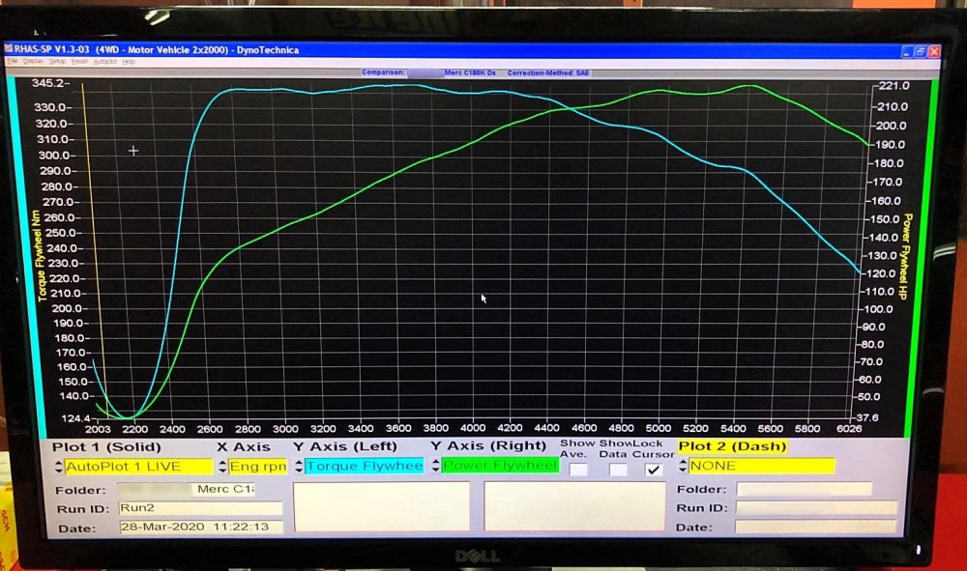Click the 6026 rpm axis value
Image resolution: width=967 pixels, height=571 pixels.
tap(849, 429)
